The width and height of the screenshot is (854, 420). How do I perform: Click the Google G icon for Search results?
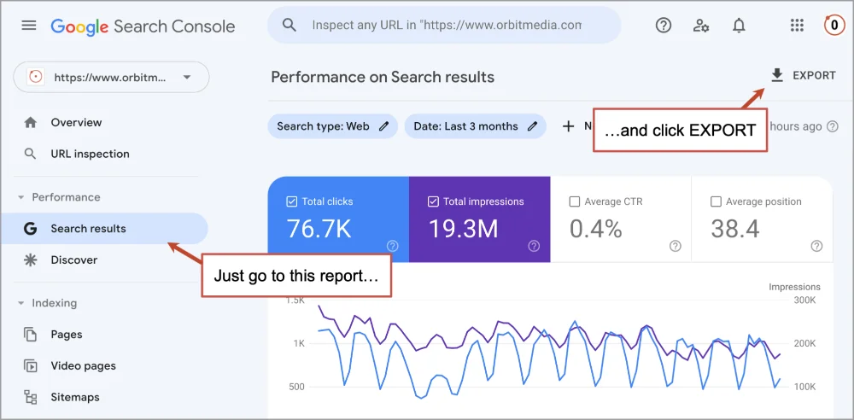pyautogui.click(x=31, y=229)
